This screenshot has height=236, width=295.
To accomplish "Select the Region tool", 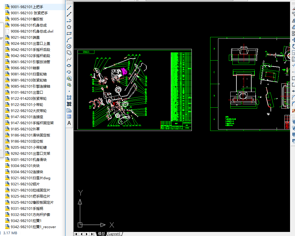I will coord(69,110).
